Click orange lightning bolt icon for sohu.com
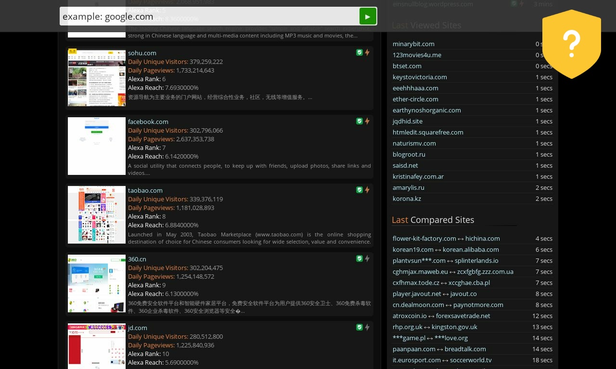This screenshot has width=616, height=369. coord(367,52)
